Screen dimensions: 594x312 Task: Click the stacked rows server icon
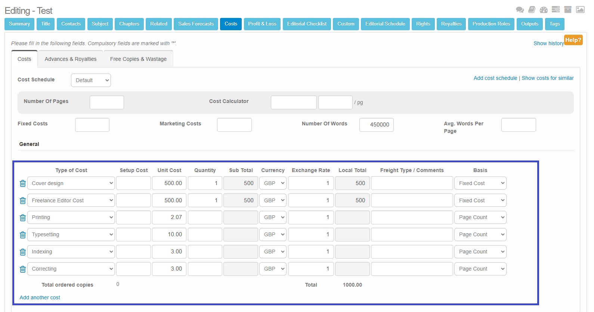click(x=556, y=10)
